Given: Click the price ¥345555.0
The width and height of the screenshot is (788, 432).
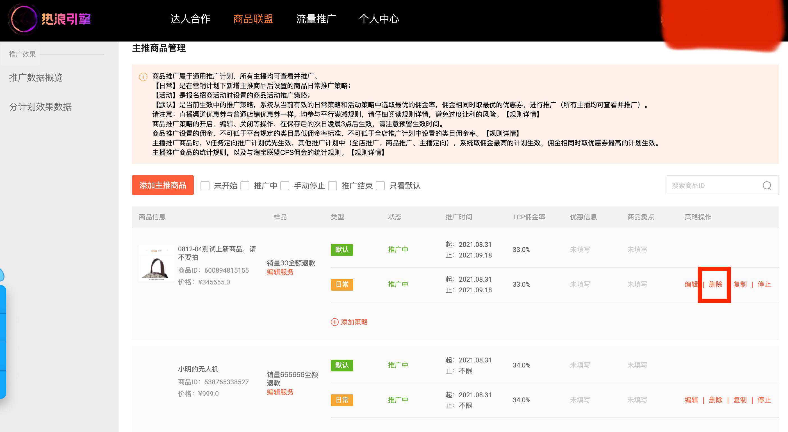Looking at the screenshot, I should coord(214,282).
